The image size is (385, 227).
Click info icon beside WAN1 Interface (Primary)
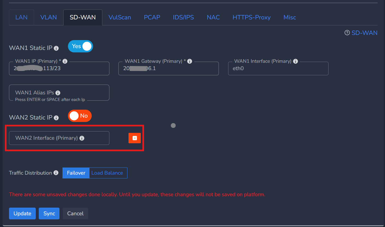(x=295, y=61)
